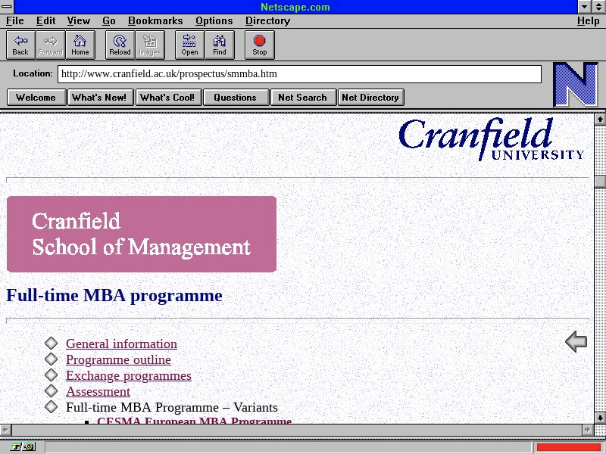Reload the current page
Image resolution: width=606 pixels, height=454 pixels.
coord(120,45)
